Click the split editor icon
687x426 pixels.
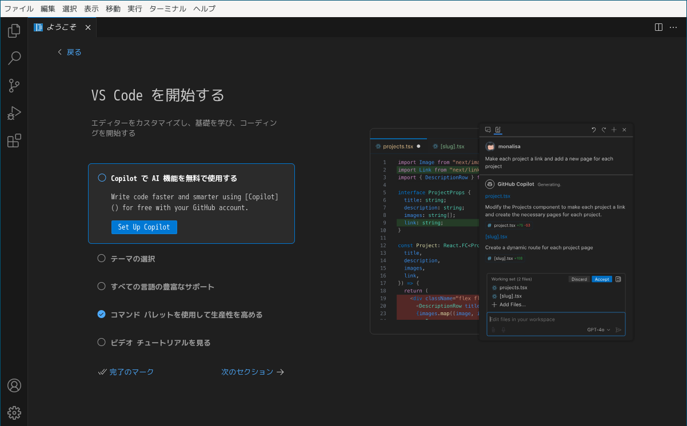click(x=658, y=27)
